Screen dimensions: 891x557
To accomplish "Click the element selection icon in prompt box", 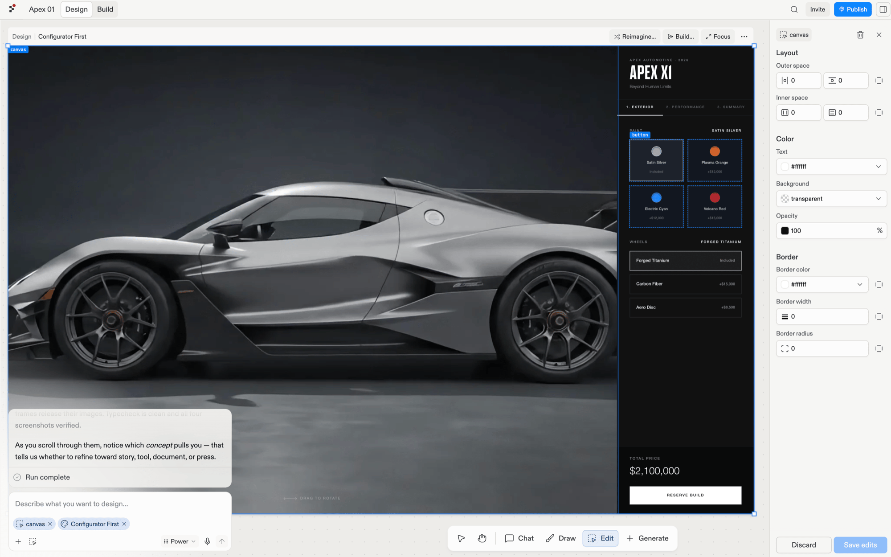I will point(33,541).
